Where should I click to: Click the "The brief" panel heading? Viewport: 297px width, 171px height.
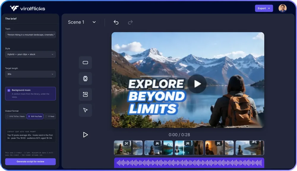11,18
